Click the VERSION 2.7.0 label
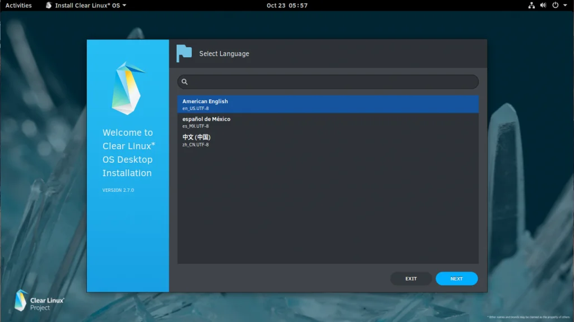574x322 pixels. [x=118, y=190]
